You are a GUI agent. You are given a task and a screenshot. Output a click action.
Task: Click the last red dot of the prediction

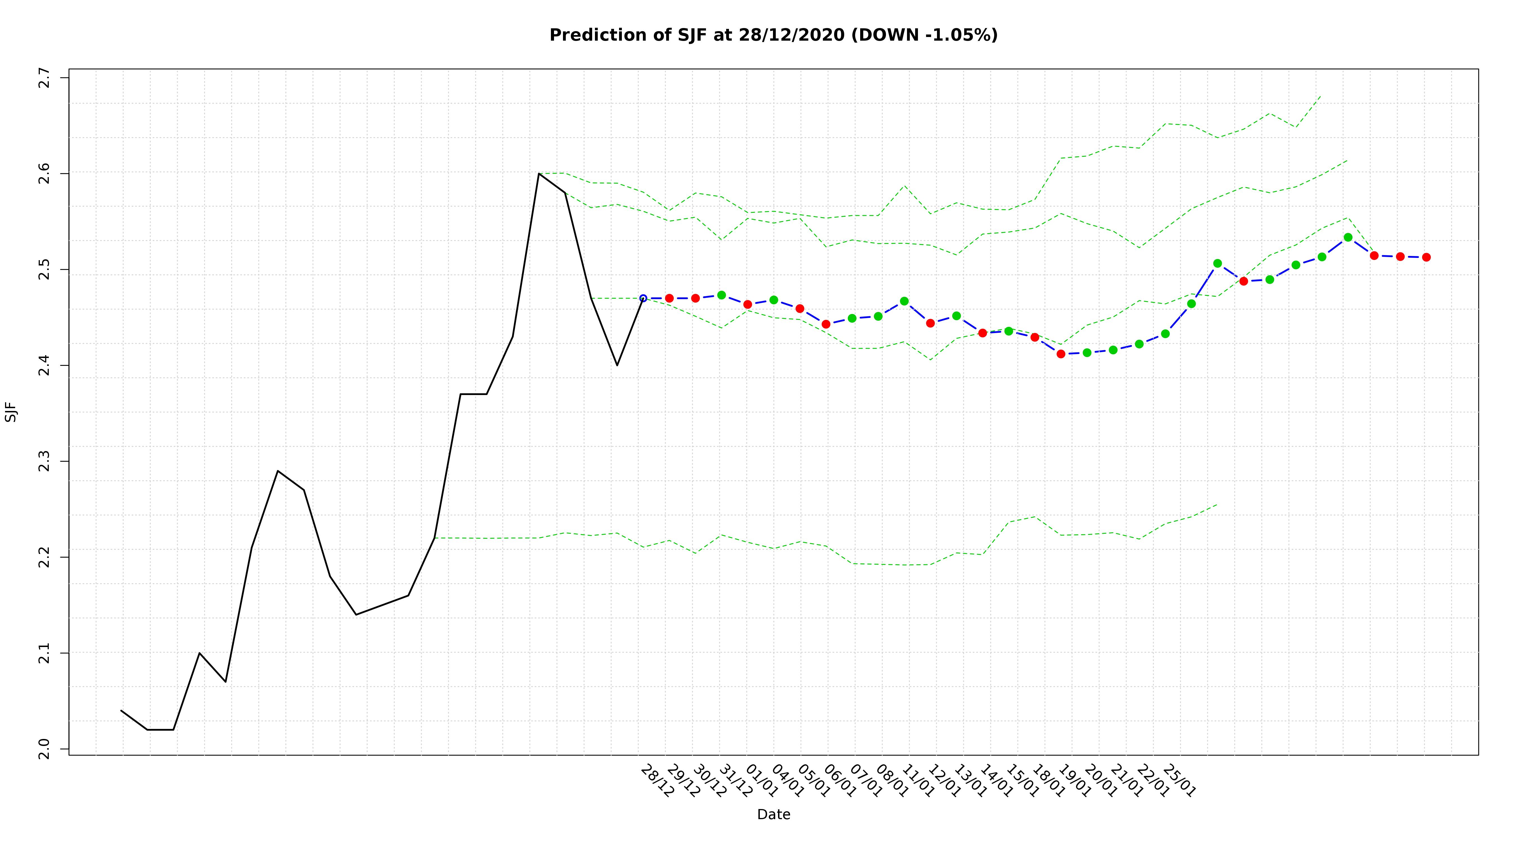point(1426,257)
